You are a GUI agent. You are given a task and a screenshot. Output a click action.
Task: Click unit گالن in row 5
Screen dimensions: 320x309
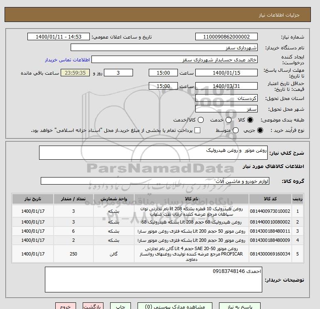(114, 254)
